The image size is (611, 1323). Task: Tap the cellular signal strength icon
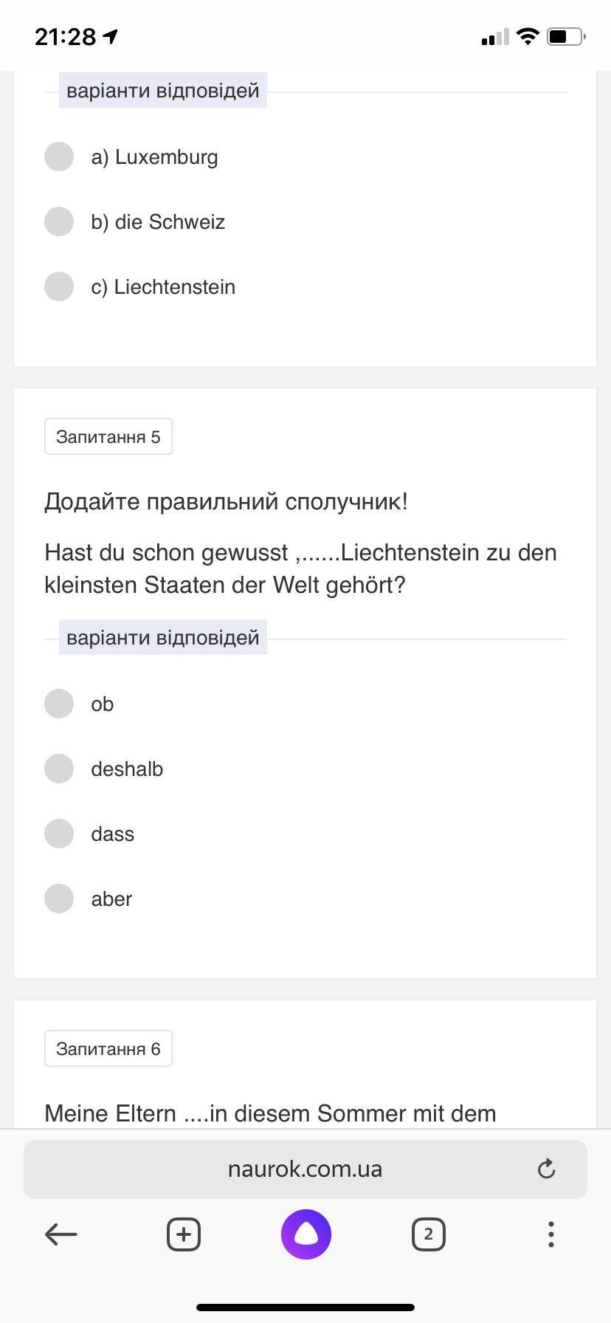[494, 37]
